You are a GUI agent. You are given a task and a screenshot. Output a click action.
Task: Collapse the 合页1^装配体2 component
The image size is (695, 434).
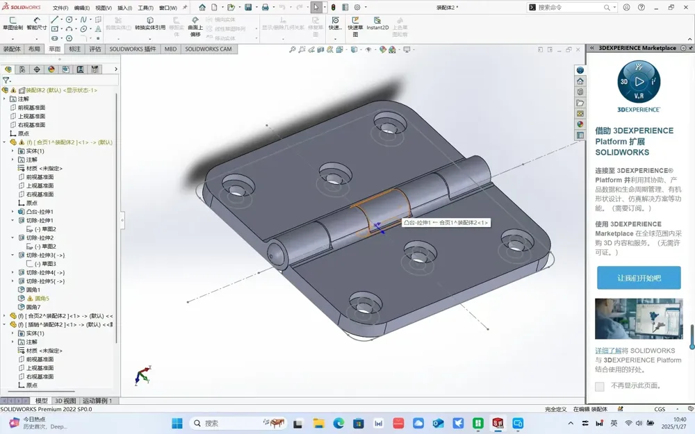(x=4, y=142)
